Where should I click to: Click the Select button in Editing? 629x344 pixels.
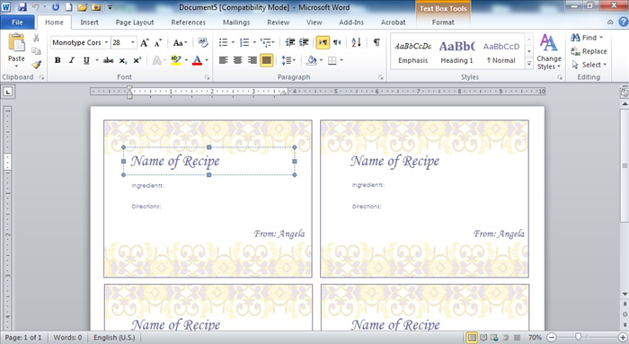tap(589, 65)
